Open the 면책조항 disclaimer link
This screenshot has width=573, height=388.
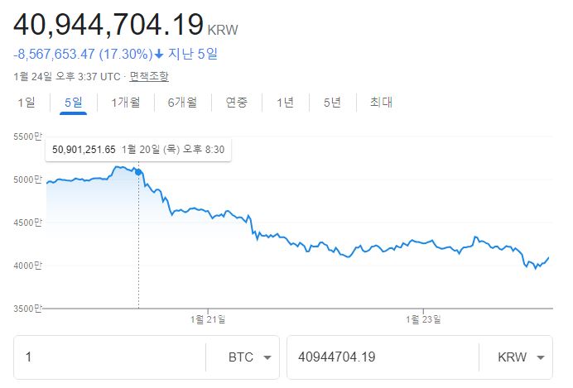(x=149, y=76)
